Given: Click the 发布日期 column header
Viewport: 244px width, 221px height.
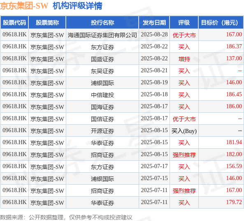Looking at the screenshot, I should pyautogui.click(x=154, y=22).
